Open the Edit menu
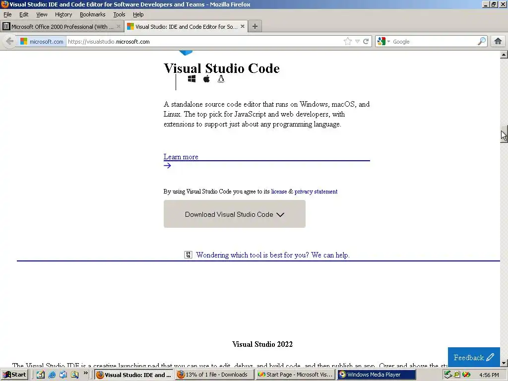The width and height of the screenshot is (508, 381). [x=24, y=14]
